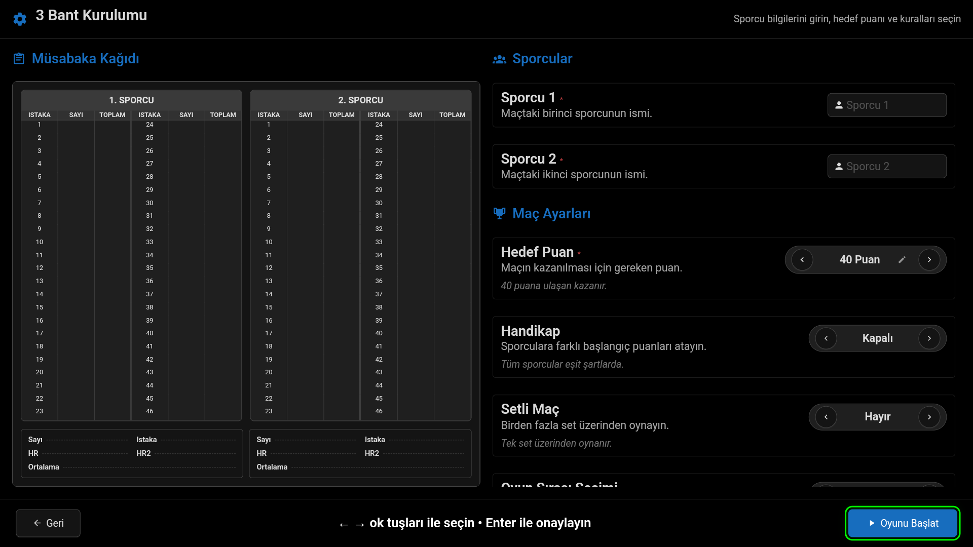Switch Handikap option using the left chevron
973x547 pixels.
[x=826, y=338]
